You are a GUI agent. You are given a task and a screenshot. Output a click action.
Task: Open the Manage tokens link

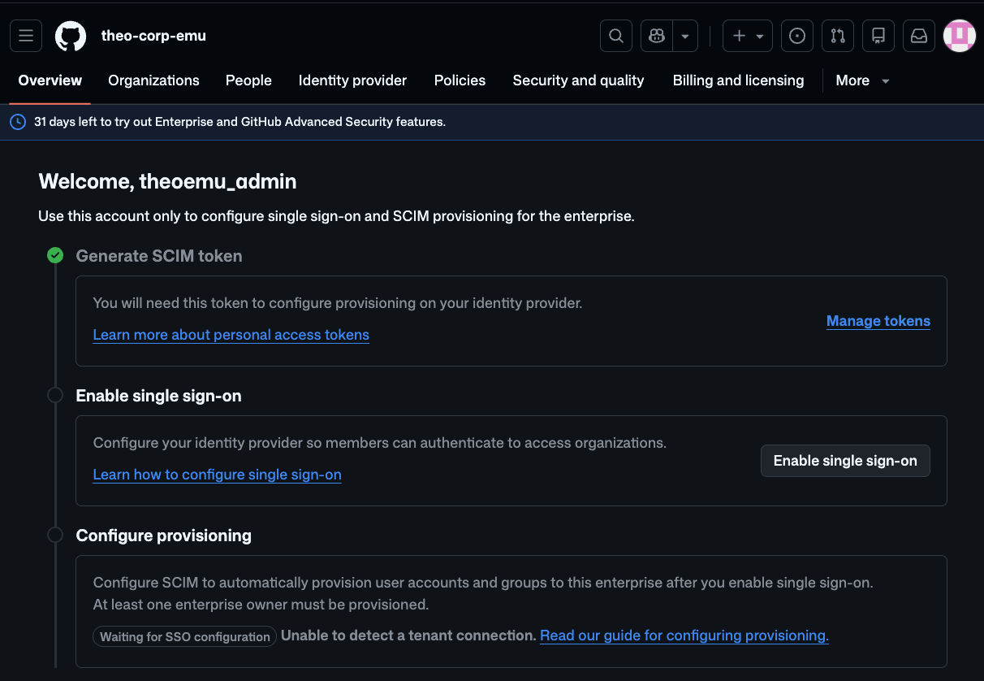[878, 321]
